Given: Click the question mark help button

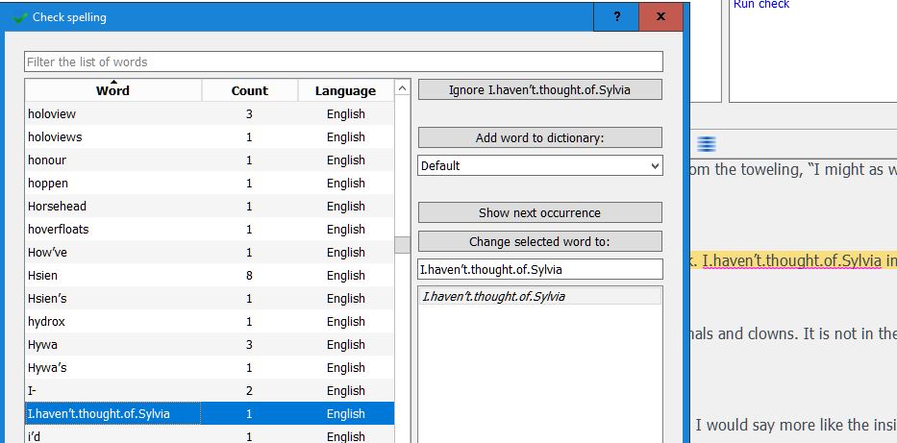Looking at the screenshot, I should pos(616,17).
